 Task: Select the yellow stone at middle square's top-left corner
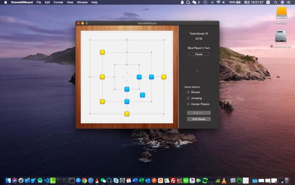coord(102,52)
